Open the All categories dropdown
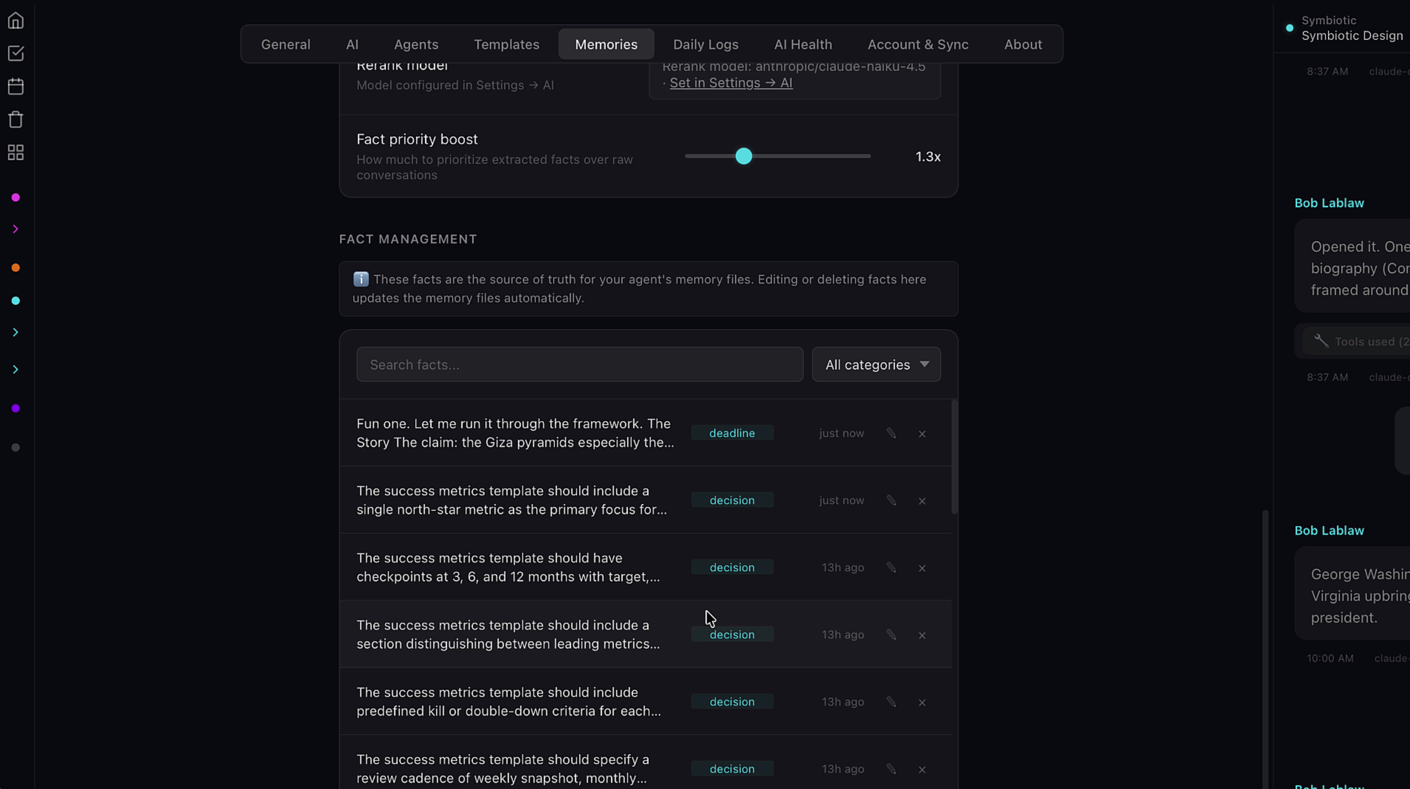The height and width of the screenshot is (789, 1410). point(876,364)
